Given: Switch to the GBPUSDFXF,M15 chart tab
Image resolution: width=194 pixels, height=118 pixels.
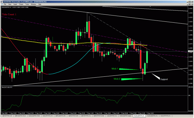Looking at the screenshot, I should (x=20, y=116).
